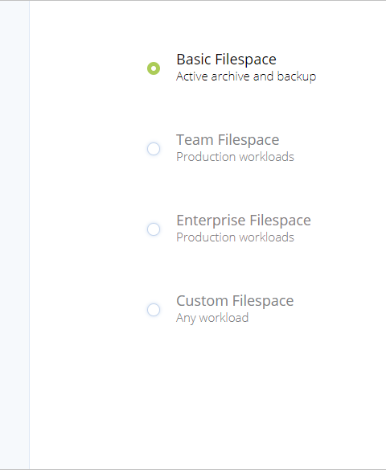Click the green selected radio indicator
The width and height of the screenshot is (386, 470).
tap(154, 68)
